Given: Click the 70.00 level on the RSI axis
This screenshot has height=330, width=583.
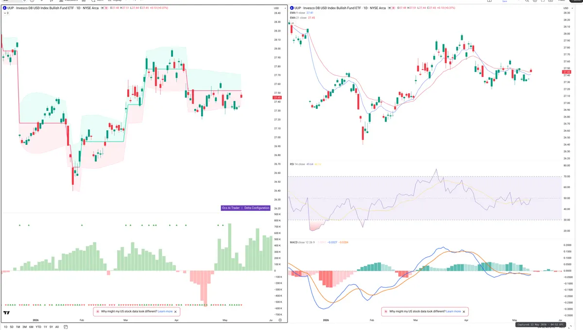Looking at the screenshot, I should pyautogui.click(x=566, y=176).
